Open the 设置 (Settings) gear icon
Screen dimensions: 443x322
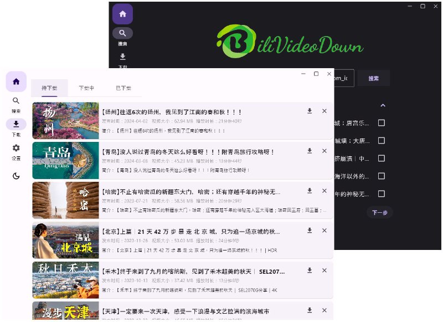pyautogui.click(x=16, y=147)
